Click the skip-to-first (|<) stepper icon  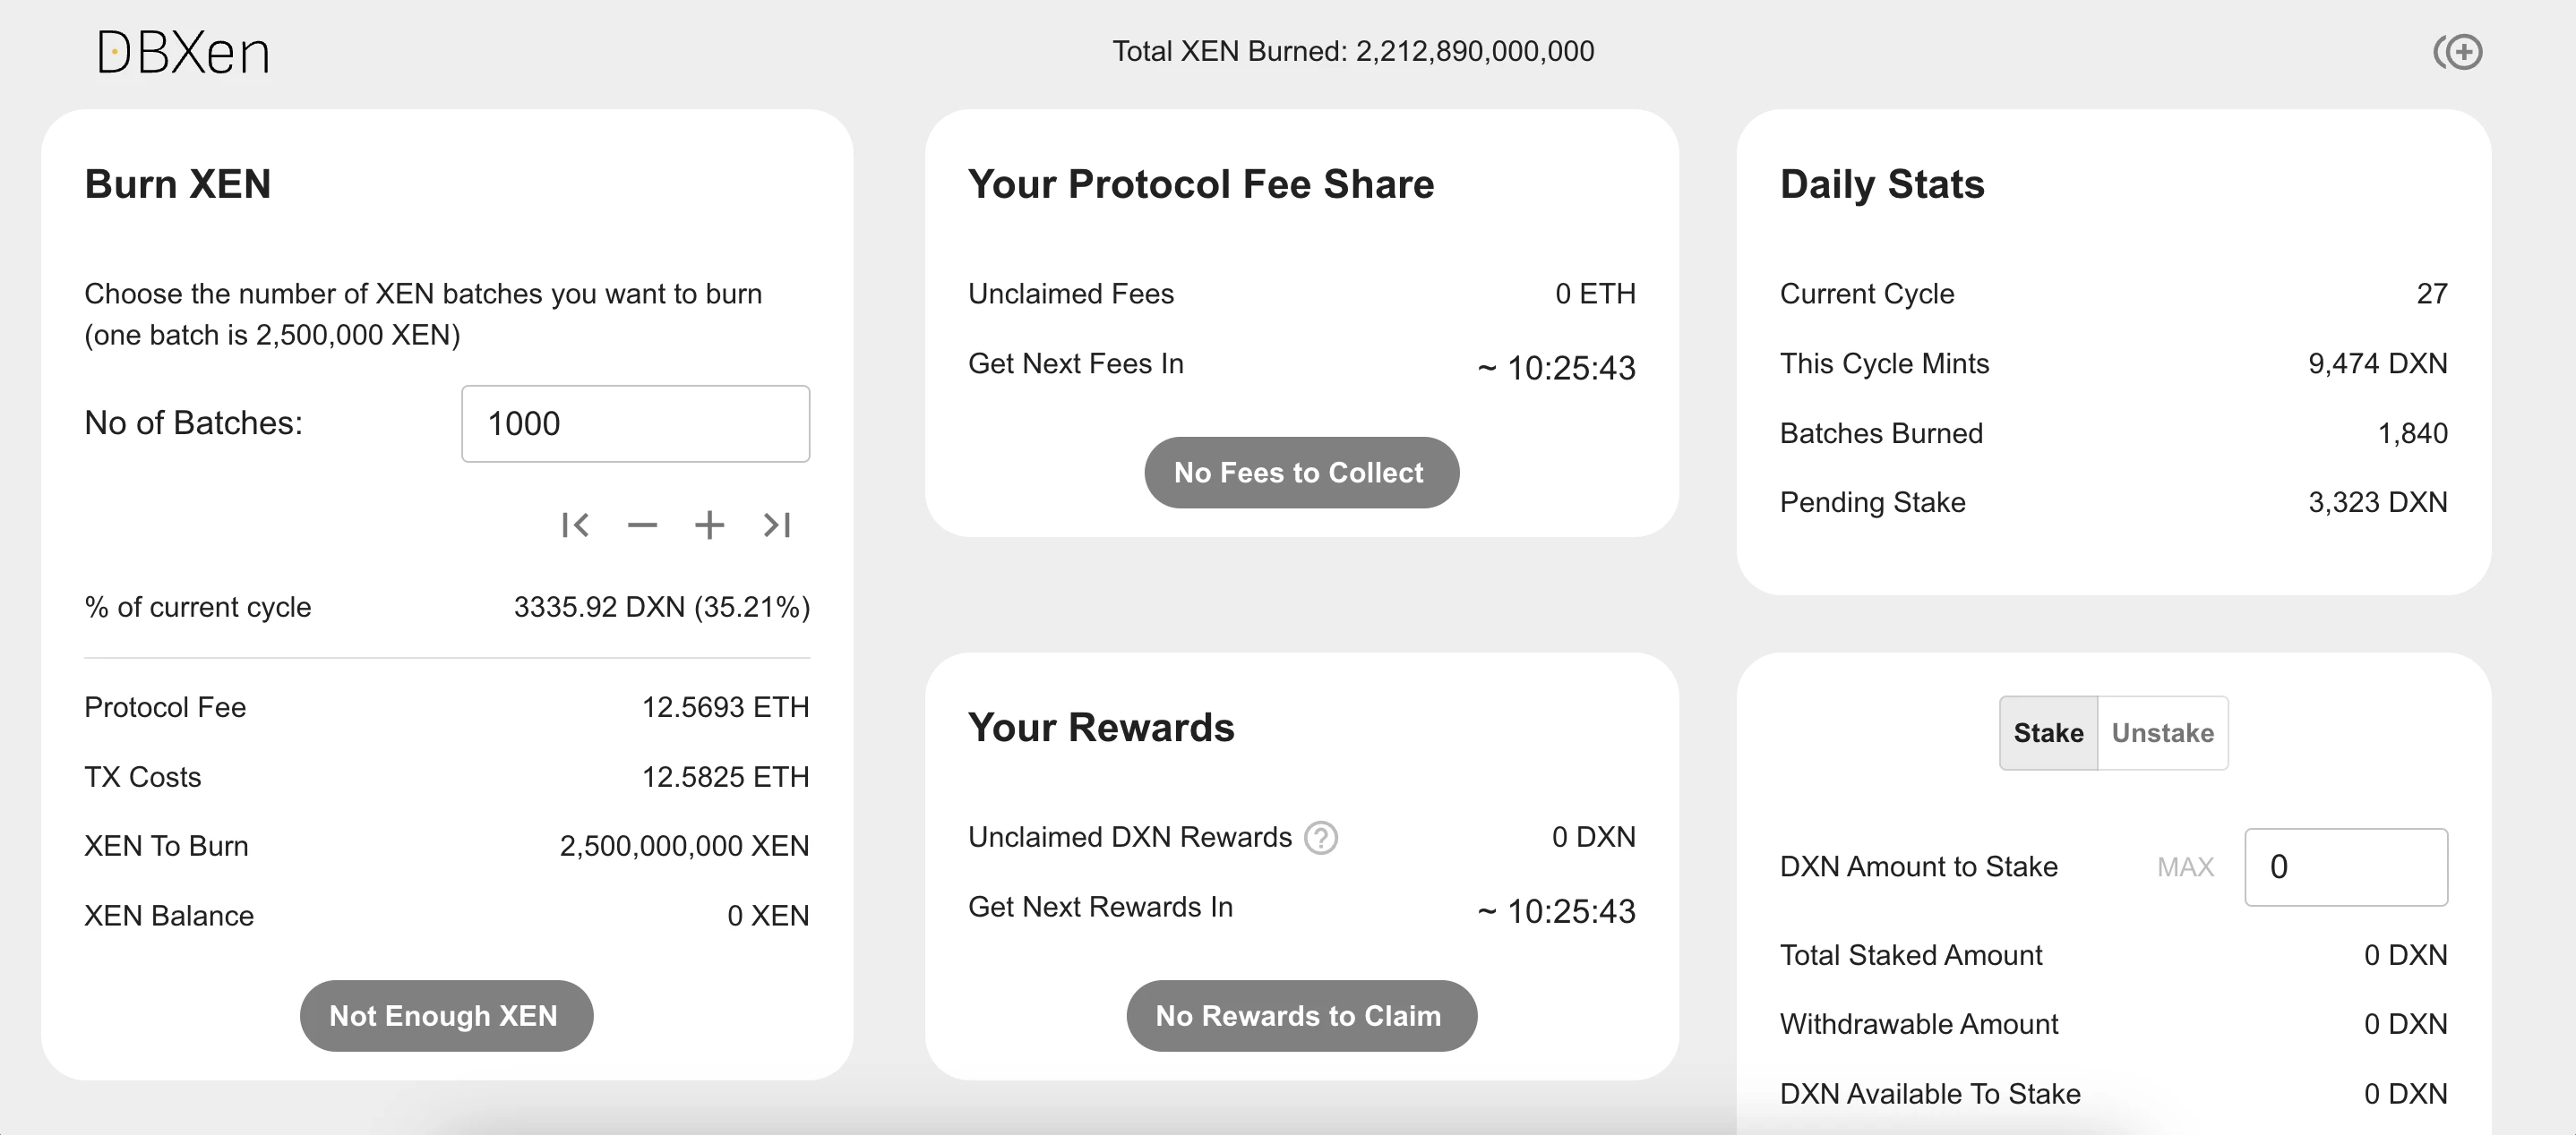[x=571, y=525]
